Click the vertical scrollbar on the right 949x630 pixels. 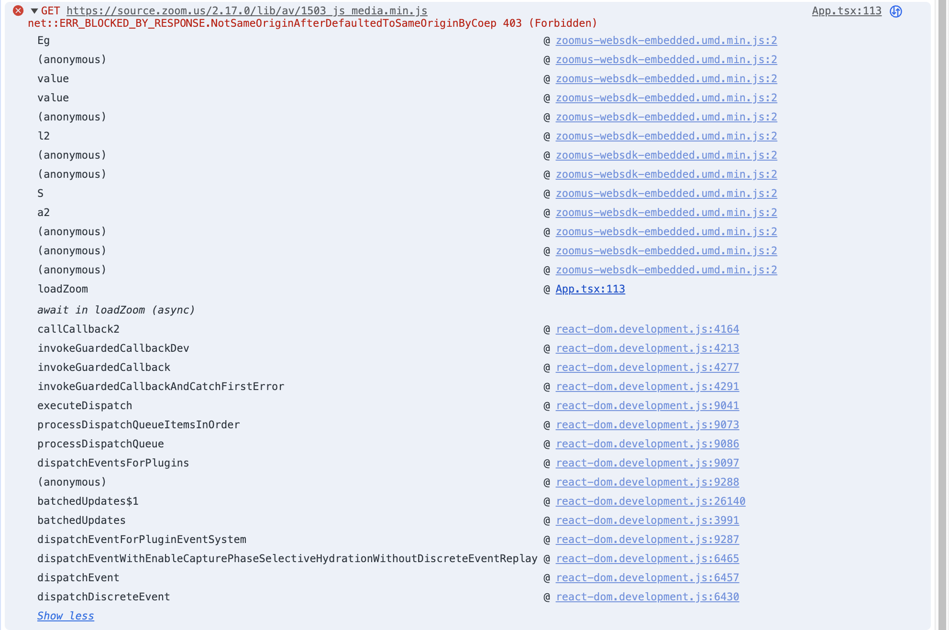tap(942, 315)
